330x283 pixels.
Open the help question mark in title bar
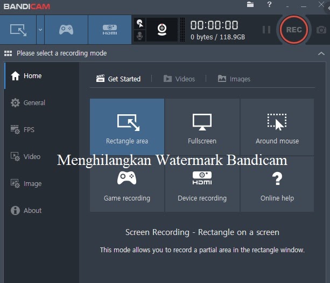pyautogui.click(x=269, y=4)
